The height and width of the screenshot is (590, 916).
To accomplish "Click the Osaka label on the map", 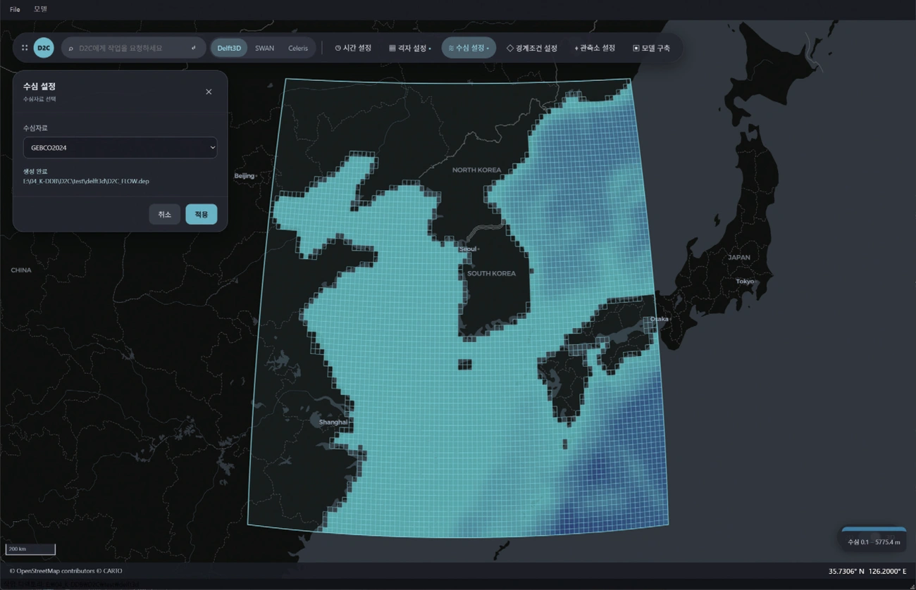I will [x=659, y=319].
